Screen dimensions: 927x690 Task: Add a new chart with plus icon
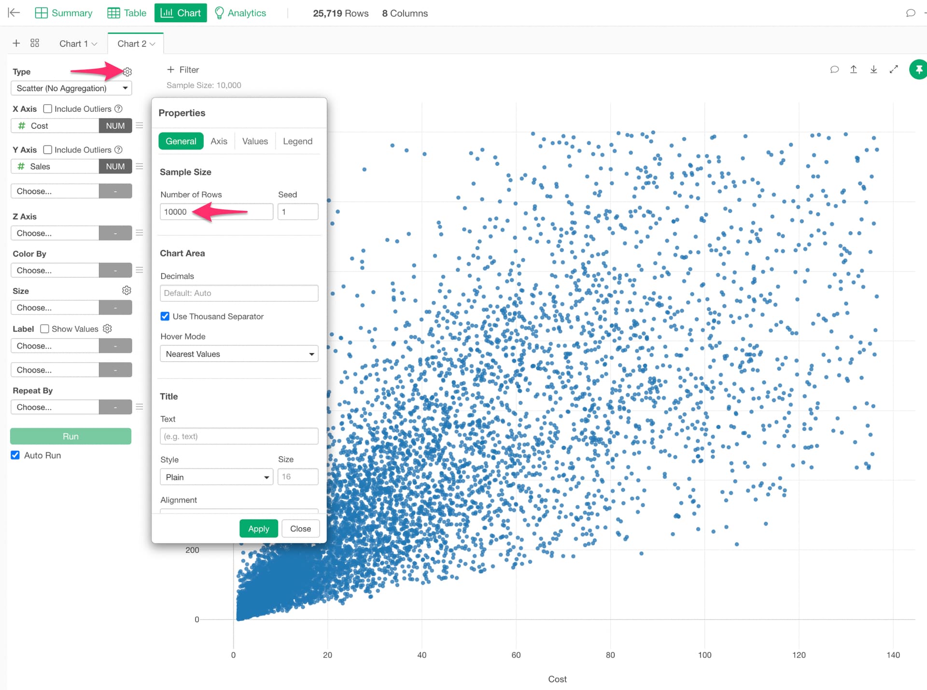point(16,43)
